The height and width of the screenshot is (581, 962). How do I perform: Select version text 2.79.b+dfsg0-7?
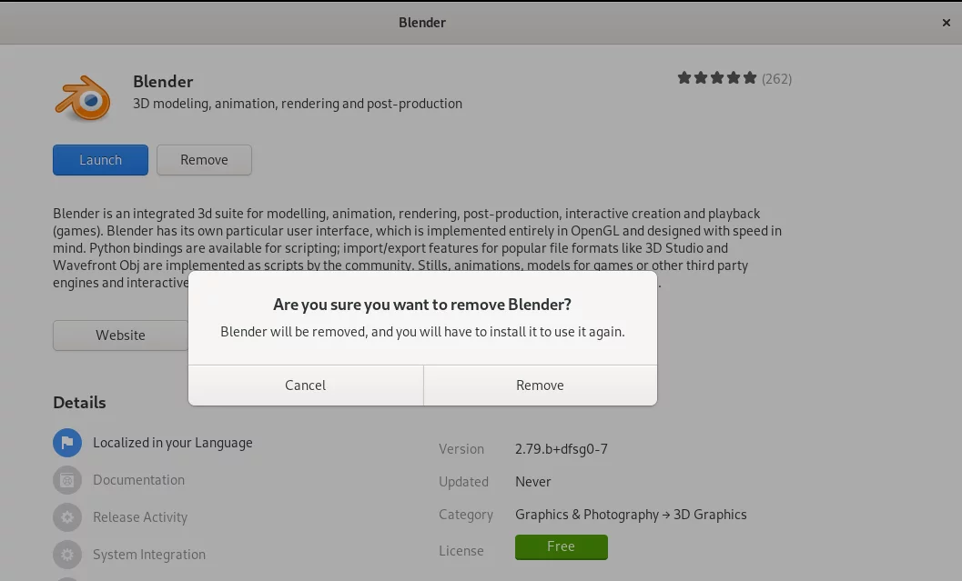tap(562, 448)
